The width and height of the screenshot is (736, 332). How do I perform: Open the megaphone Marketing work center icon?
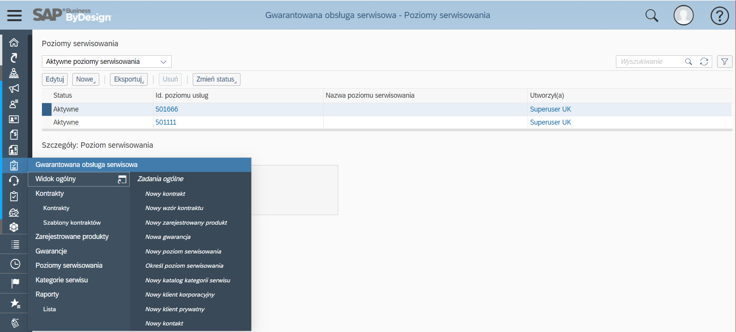coord(14,88)
